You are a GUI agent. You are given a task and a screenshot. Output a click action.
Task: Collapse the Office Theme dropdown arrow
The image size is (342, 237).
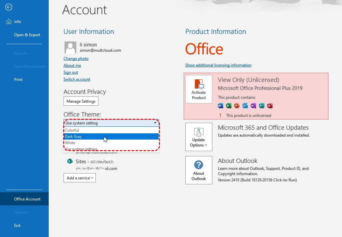155,123
